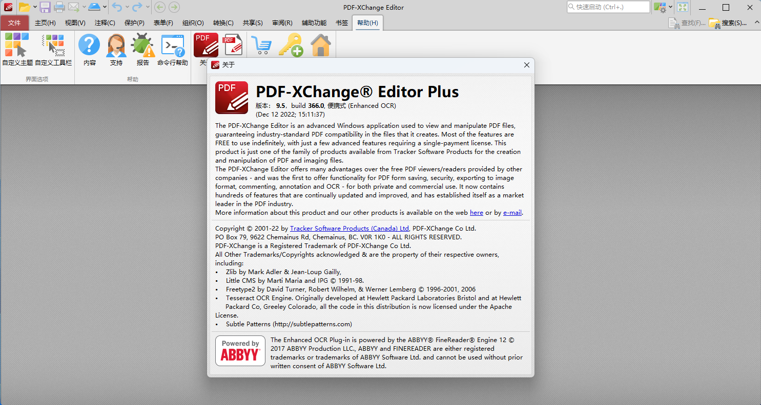This screenshot has height=405, width=761.
Task: Expand the open folder dropdown arrow
Action: coord(35,7)
